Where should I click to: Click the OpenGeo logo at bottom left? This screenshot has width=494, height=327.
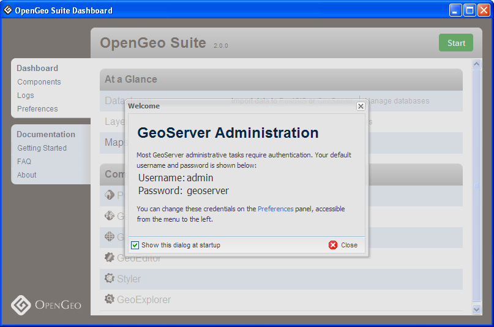46,305
